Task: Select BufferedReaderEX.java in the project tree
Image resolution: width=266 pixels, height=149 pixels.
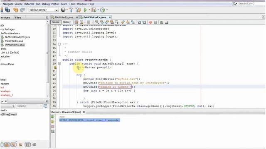Action: pyautogui.click(x=17, y=37)
